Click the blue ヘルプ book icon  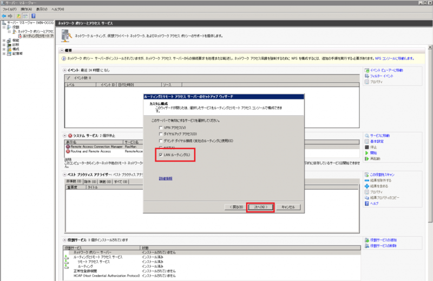367,204
